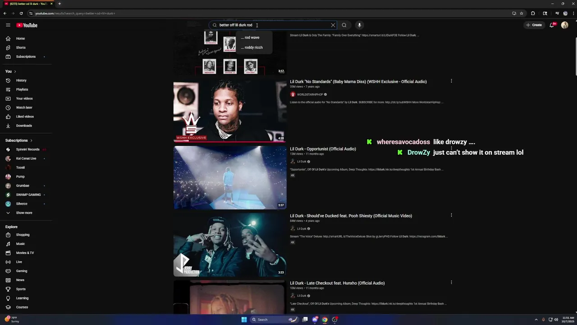Open the weather widget on the taskbar

[12, 319]
